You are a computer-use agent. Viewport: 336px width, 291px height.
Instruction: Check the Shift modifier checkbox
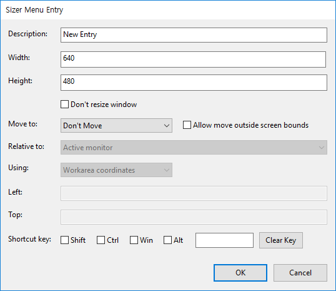[64, 240]
